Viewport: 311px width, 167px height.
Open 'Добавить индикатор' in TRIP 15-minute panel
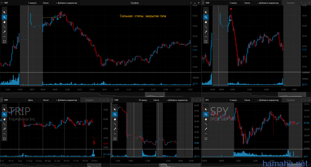[178, 100]
